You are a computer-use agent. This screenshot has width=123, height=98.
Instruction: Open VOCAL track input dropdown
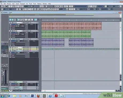point(18,36)
